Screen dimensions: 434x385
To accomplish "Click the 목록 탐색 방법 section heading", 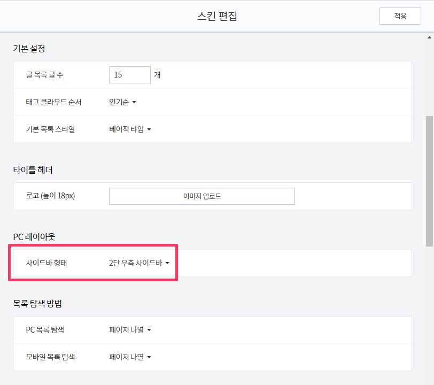I will click(x=37, y=304).
